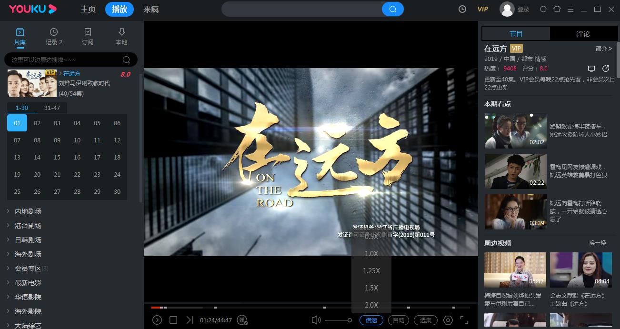The height and width of the screenshot is (329, 620).
Task: Open the 本地 local downloads panel
Action: pos(121,37)
